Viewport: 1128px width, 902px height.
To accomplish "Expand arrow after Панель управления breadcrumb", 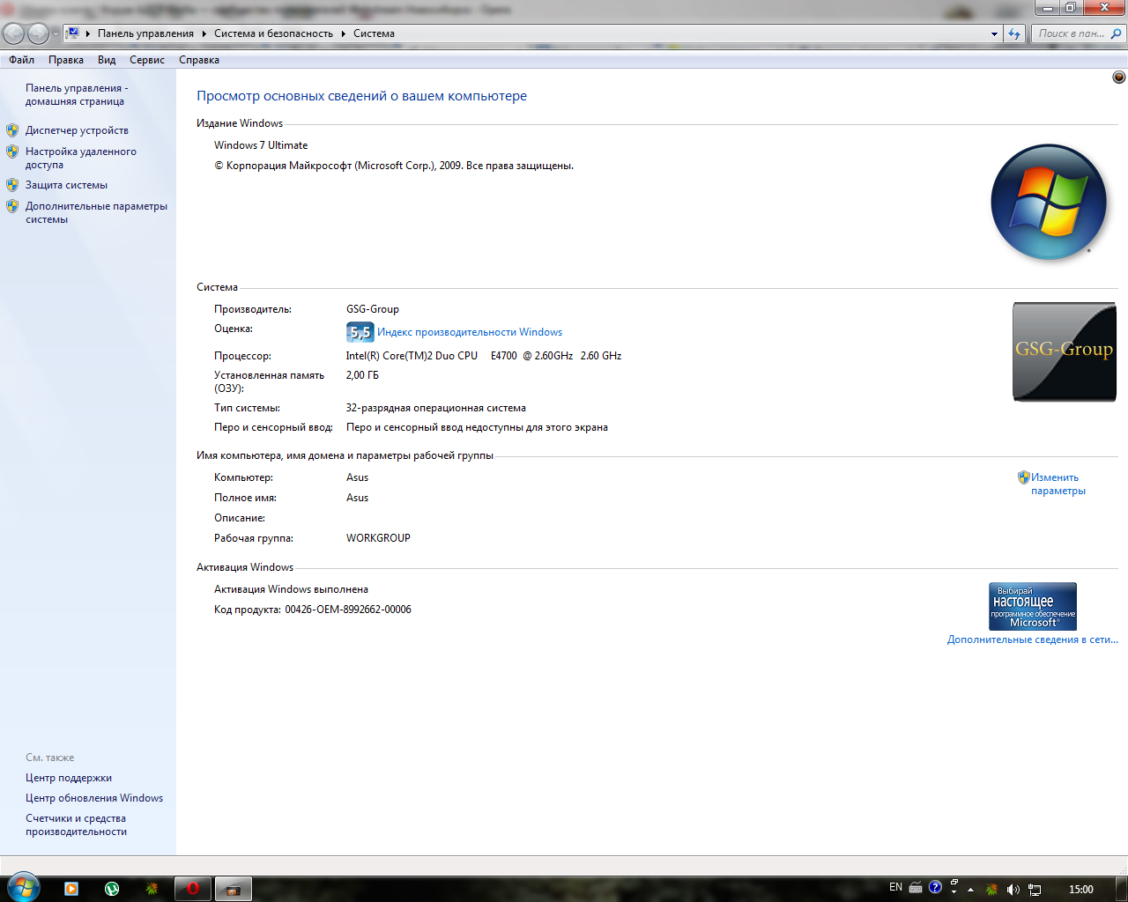I will [204, 33].
